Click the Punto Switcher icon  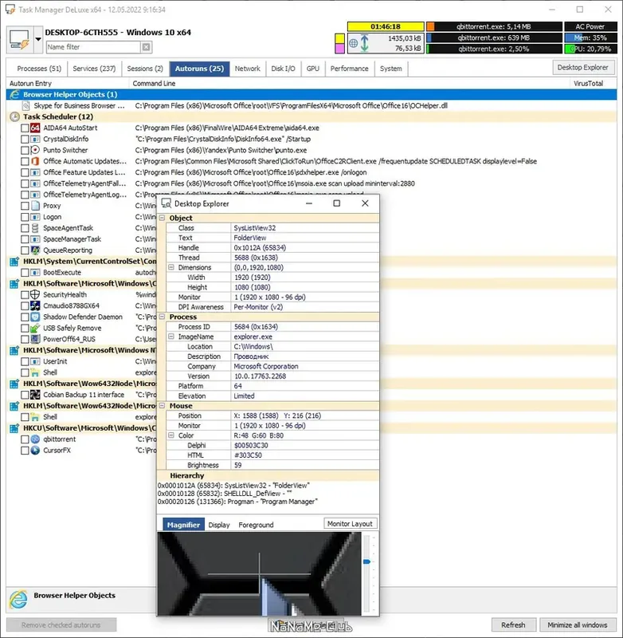pyautogui.click(x=35, y=150)
